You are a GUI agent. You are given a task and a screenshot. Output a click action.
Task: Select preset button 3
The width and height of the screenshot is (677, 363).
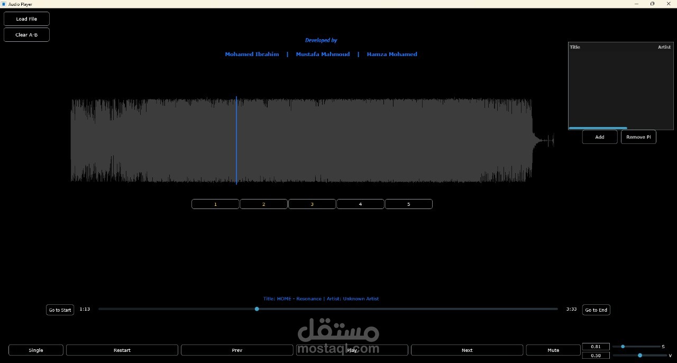[x=312, y=204]
